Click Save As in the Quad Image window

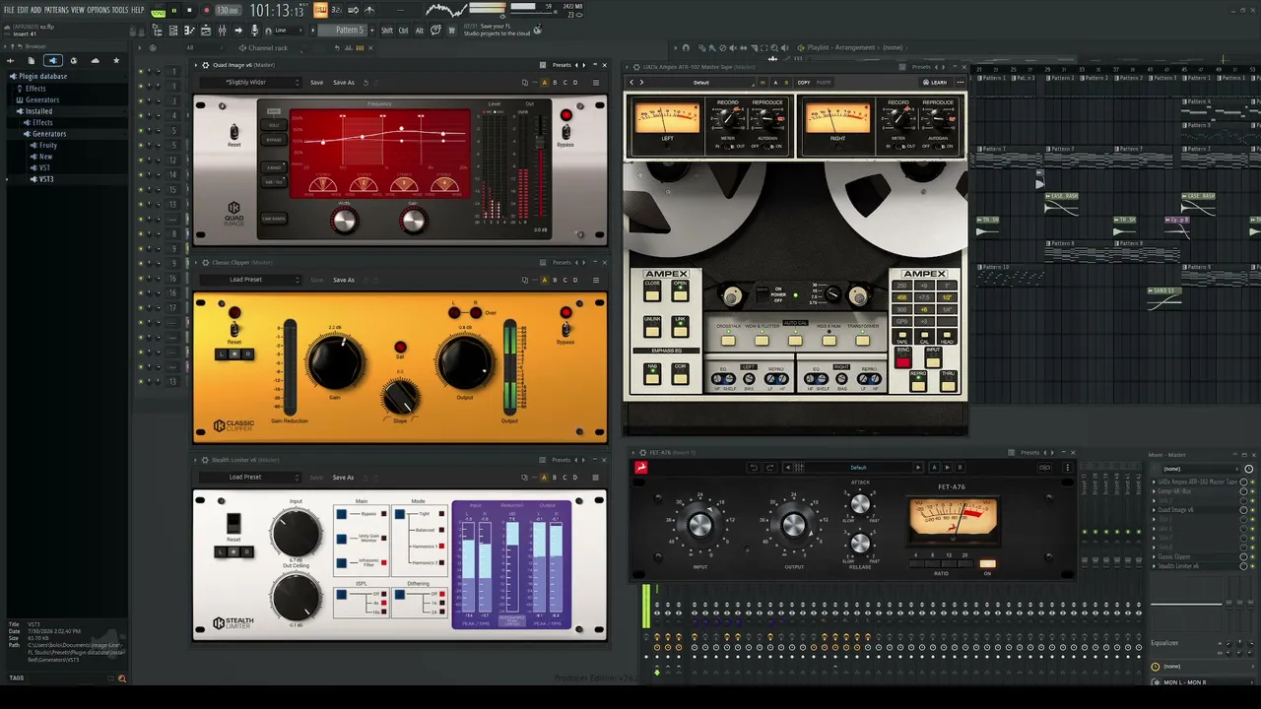344,83
